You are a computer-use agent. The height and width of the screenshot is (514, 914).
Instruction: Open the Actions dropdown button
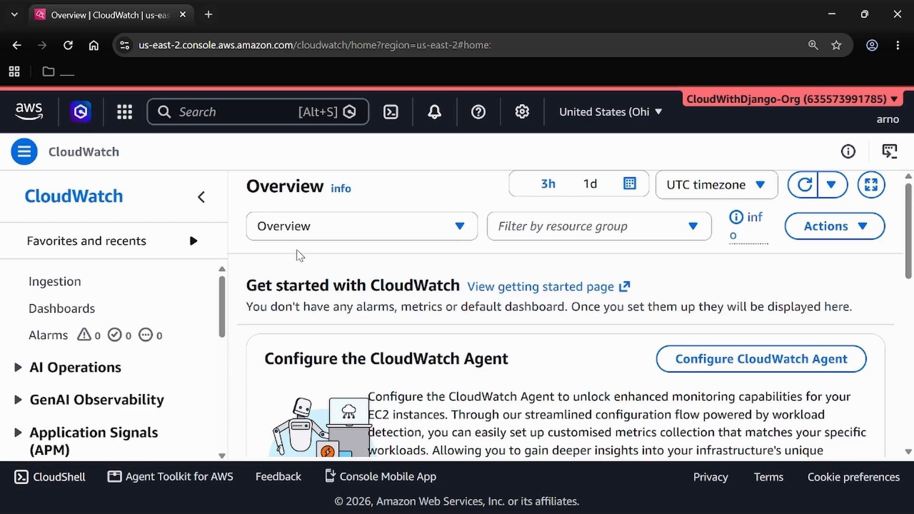pyautogui.click(x=835, y=226)
